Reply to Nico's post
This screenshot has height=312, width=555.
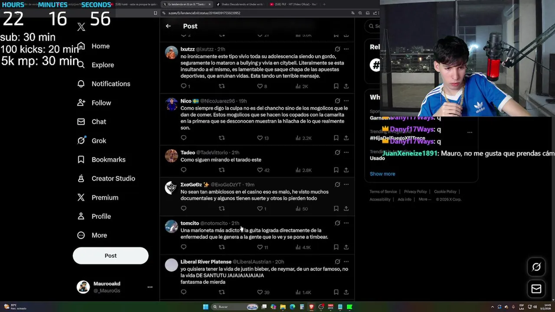(183, 138)
